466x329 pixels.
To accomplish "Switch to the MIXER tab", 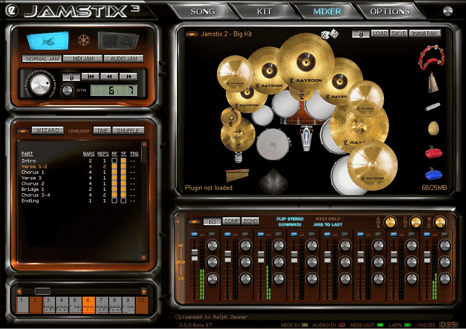I will click(x=327, y=11).
